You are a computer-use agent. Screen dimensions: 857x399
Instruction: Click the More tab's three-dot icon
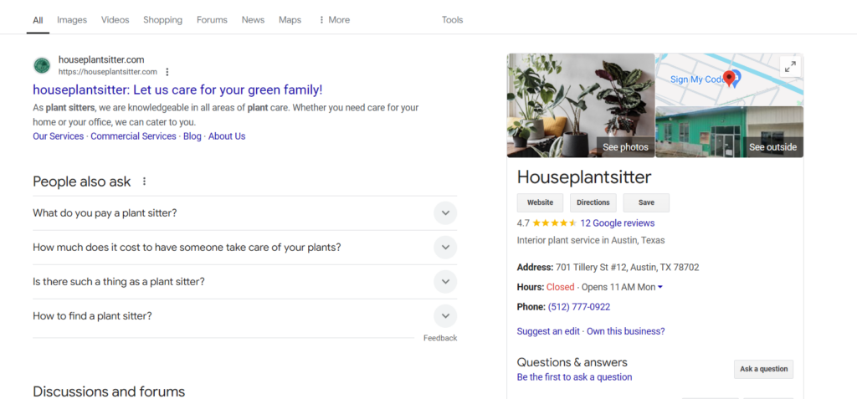[321, 20]
